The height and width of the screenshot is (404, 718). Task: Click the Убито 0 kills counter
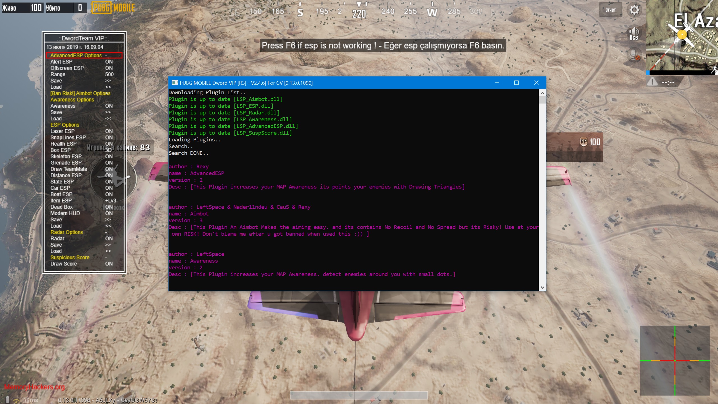[x=66, y=8]
